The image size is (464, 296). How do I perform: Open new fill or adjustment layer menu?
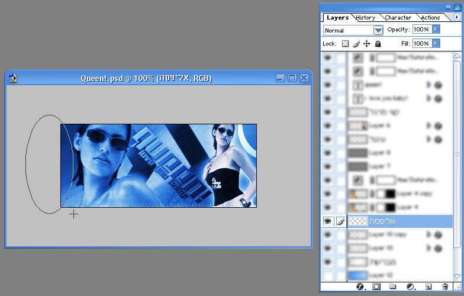411,287
